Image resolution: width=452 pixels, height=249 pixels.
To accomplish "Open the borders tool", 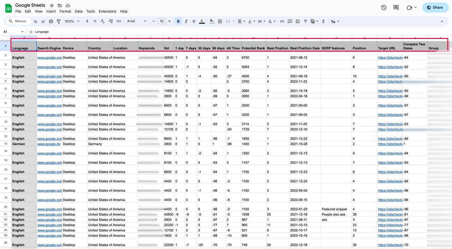I will pyautogui.click(x=220, y=21).
